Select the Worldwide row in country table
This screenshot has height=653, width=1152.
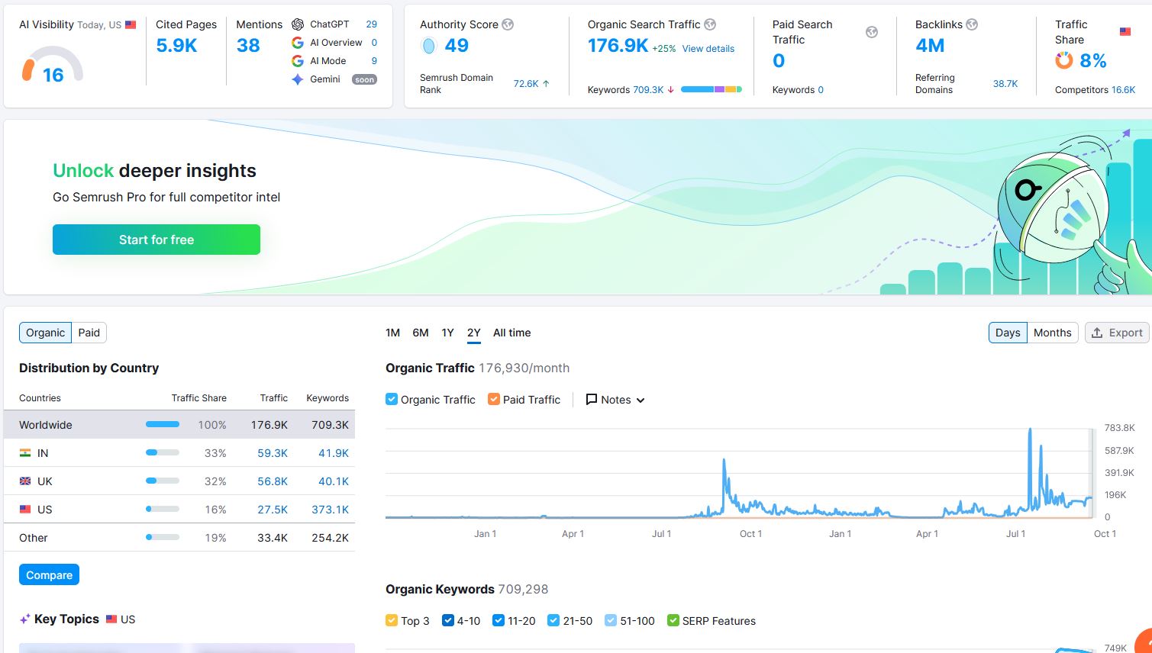(179, 424)
